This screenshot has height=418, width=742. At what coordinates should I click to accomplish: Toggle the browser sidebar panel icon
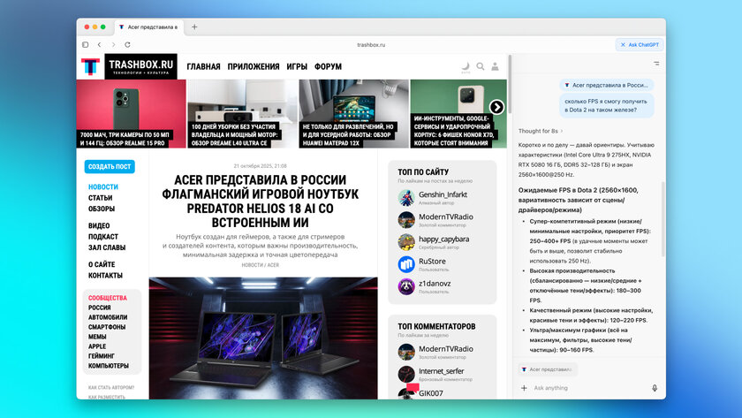tap(86, 44)
